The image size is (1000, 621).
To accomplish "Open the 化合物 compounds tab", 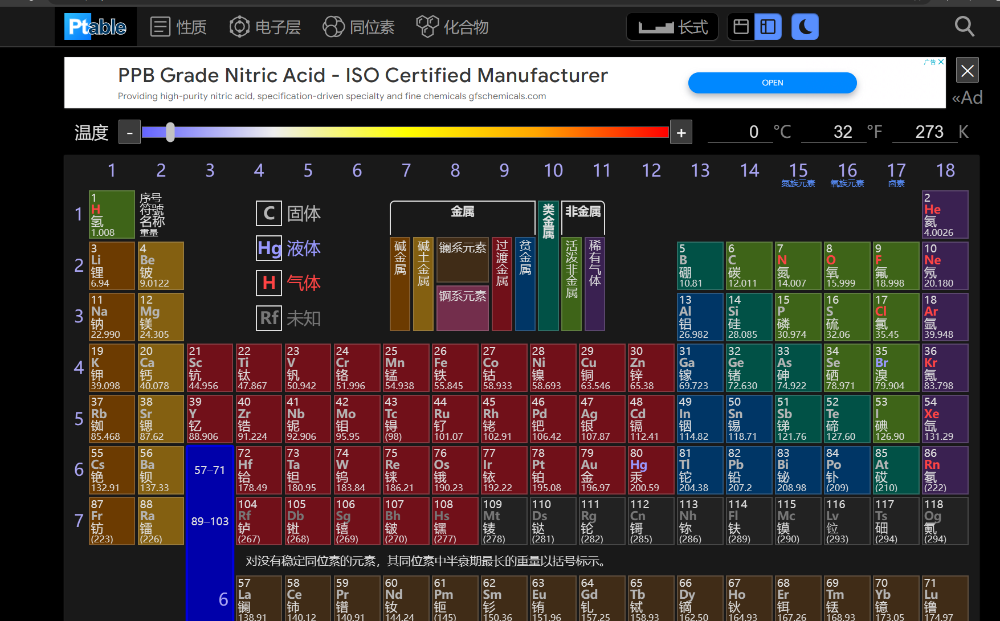I will 452,27.
